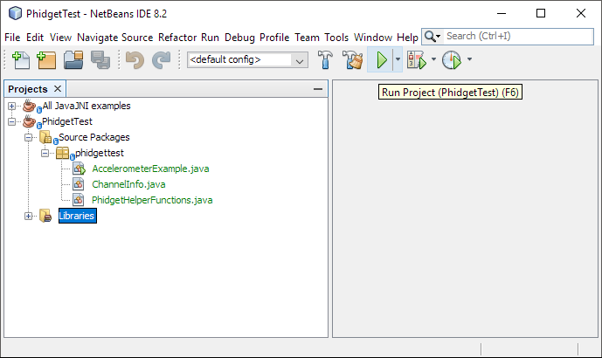Click the Libraries folder icon
Image resolution: width=602 pixels, height=358 pixels.
[x=45, y=216]
